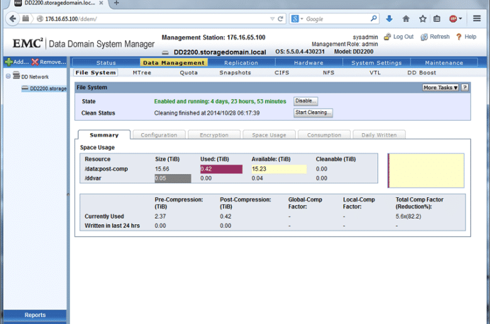The height and width of the screenshot is (324, 490).
Task: Switch to the Status menu tab
Action: (106, 63)
